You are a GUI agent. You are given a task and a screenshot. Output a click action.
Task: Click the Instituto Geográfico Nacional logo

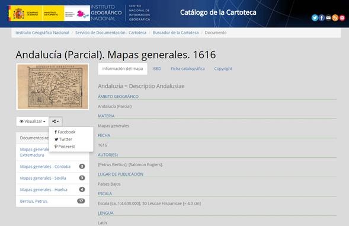(x=106, y=12)
